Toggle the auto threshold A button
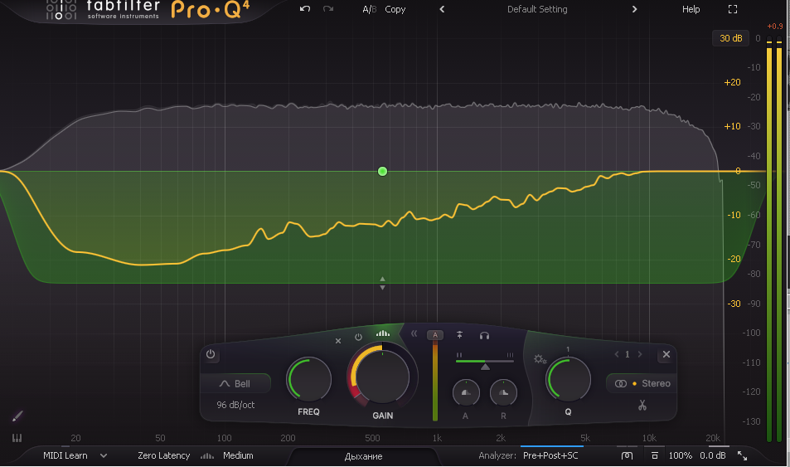Image resolution: width=790 pixels, height=467 pixels. pyautogui.click(x=435, y=335)
